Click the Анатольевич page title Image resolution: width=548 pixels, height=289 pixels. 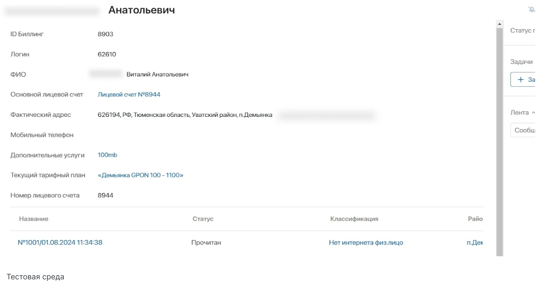142,10
